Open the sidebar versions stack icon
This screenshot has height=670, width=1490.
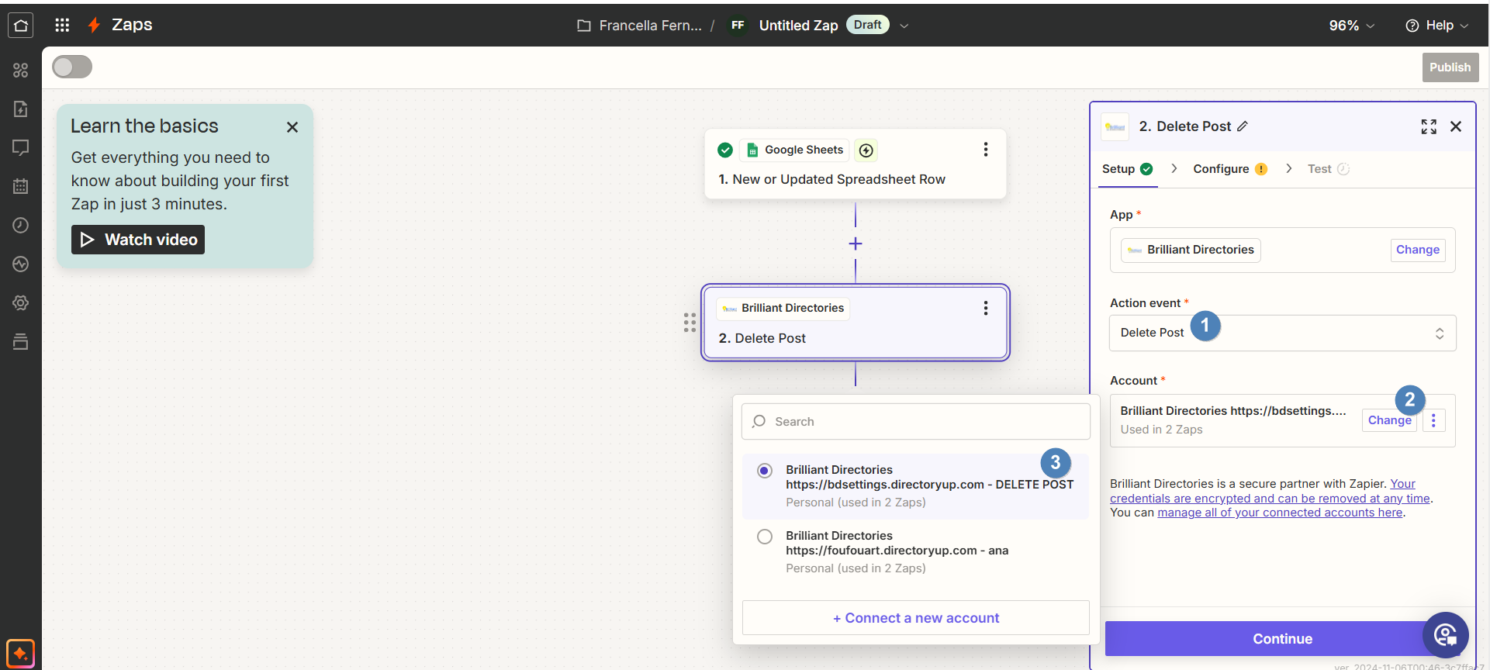pyautogui.click(x=21, y=341)
